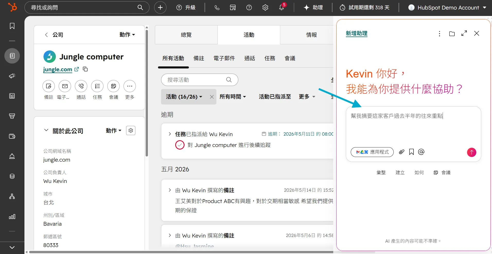Viewport: 492px width, 254px height.
Task: Expand the May 6 note card
Action: tap(170, 235)
